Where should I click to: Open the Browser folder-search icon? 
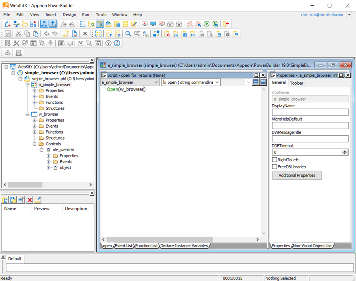pos(91,24)
